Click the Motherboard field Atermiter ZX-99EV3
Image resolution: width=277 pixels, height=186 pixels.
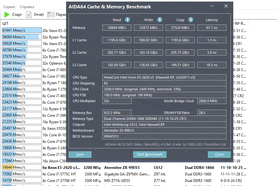pos(164,130)
